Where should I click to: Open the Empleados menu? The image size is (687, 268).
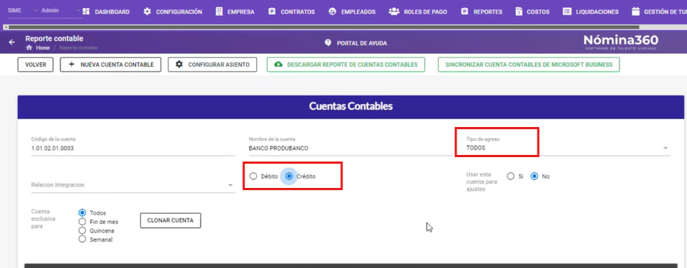point(352,12)
